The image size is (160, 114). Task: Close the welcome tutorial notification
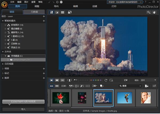pos(141,2)
